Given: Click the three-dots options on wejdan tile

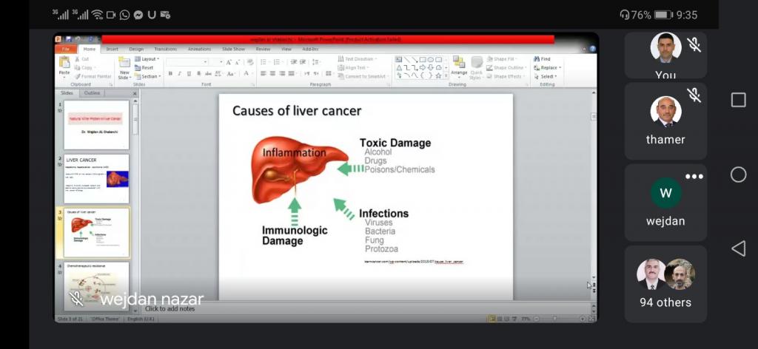Looking at the screenshot, I should tap(694, 177).
